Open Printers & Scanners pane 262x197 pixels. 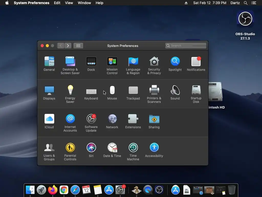[154, 94]
